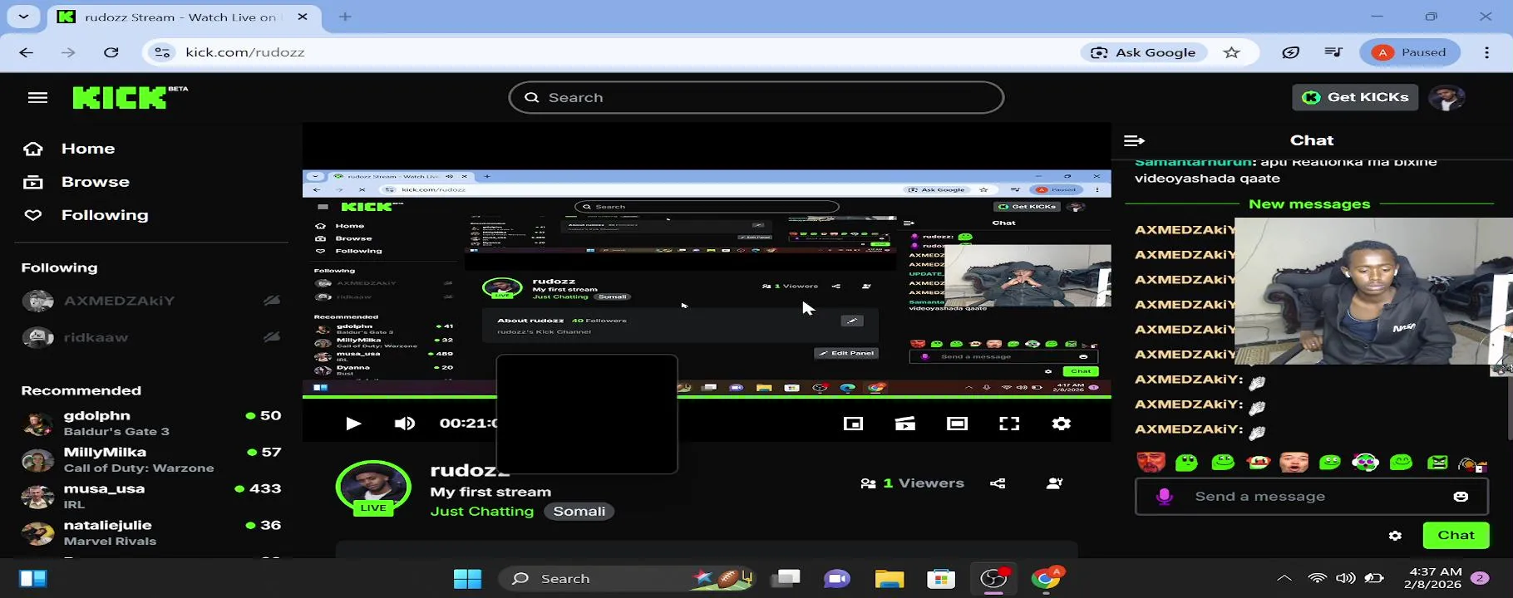The height and width of the screenshot is (598, 1513).
Task: Open video player settings gear
Action: click(1062, 424)
